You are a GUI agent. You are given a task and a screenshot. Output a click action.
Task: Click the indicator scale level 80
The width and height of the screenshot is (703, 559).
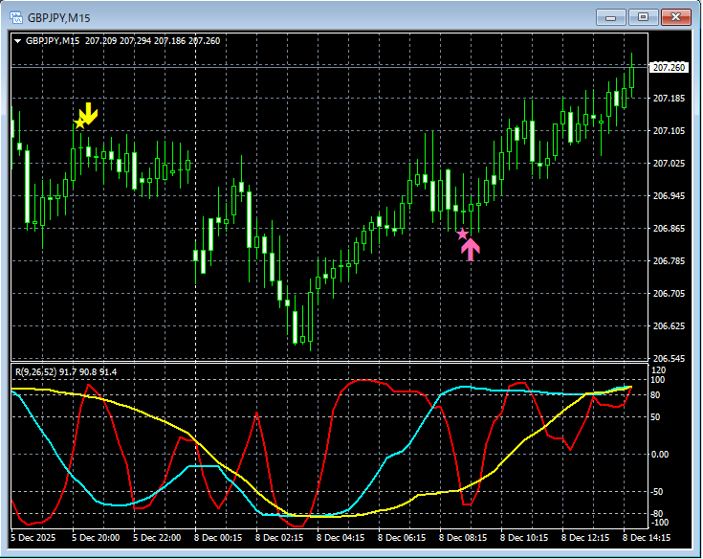click(x=658, y=393)
